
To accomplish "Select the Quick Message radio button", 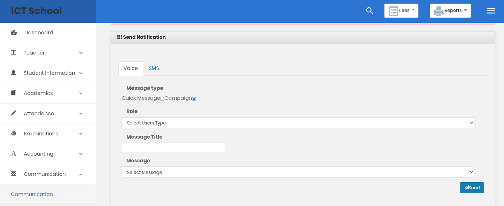I will (162, 99).
